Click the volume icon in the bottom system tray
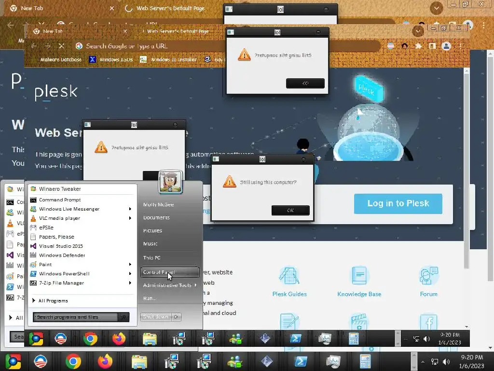The width and height of the screenshot is (494, 371). (446, 362)
